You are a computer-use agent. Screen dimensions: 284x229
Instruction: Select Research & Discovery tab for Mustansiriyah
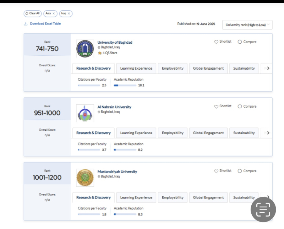tap(93, 197)
